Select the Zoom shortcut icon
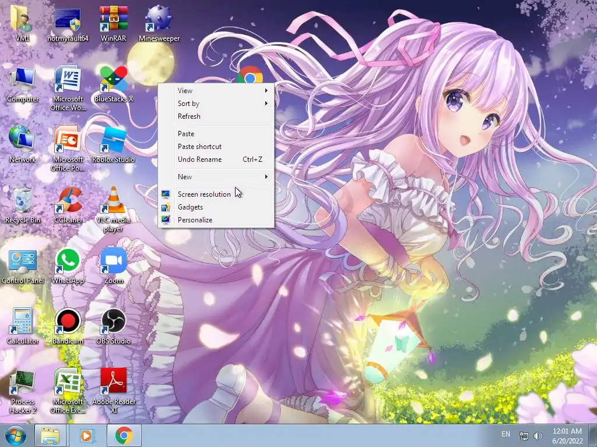The height and width of the screenshot is (447, 597). pyautogui.click(x=114, y=266)
